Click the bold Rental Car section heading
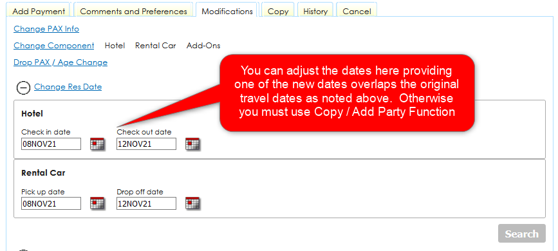 [x=43, y=173]
